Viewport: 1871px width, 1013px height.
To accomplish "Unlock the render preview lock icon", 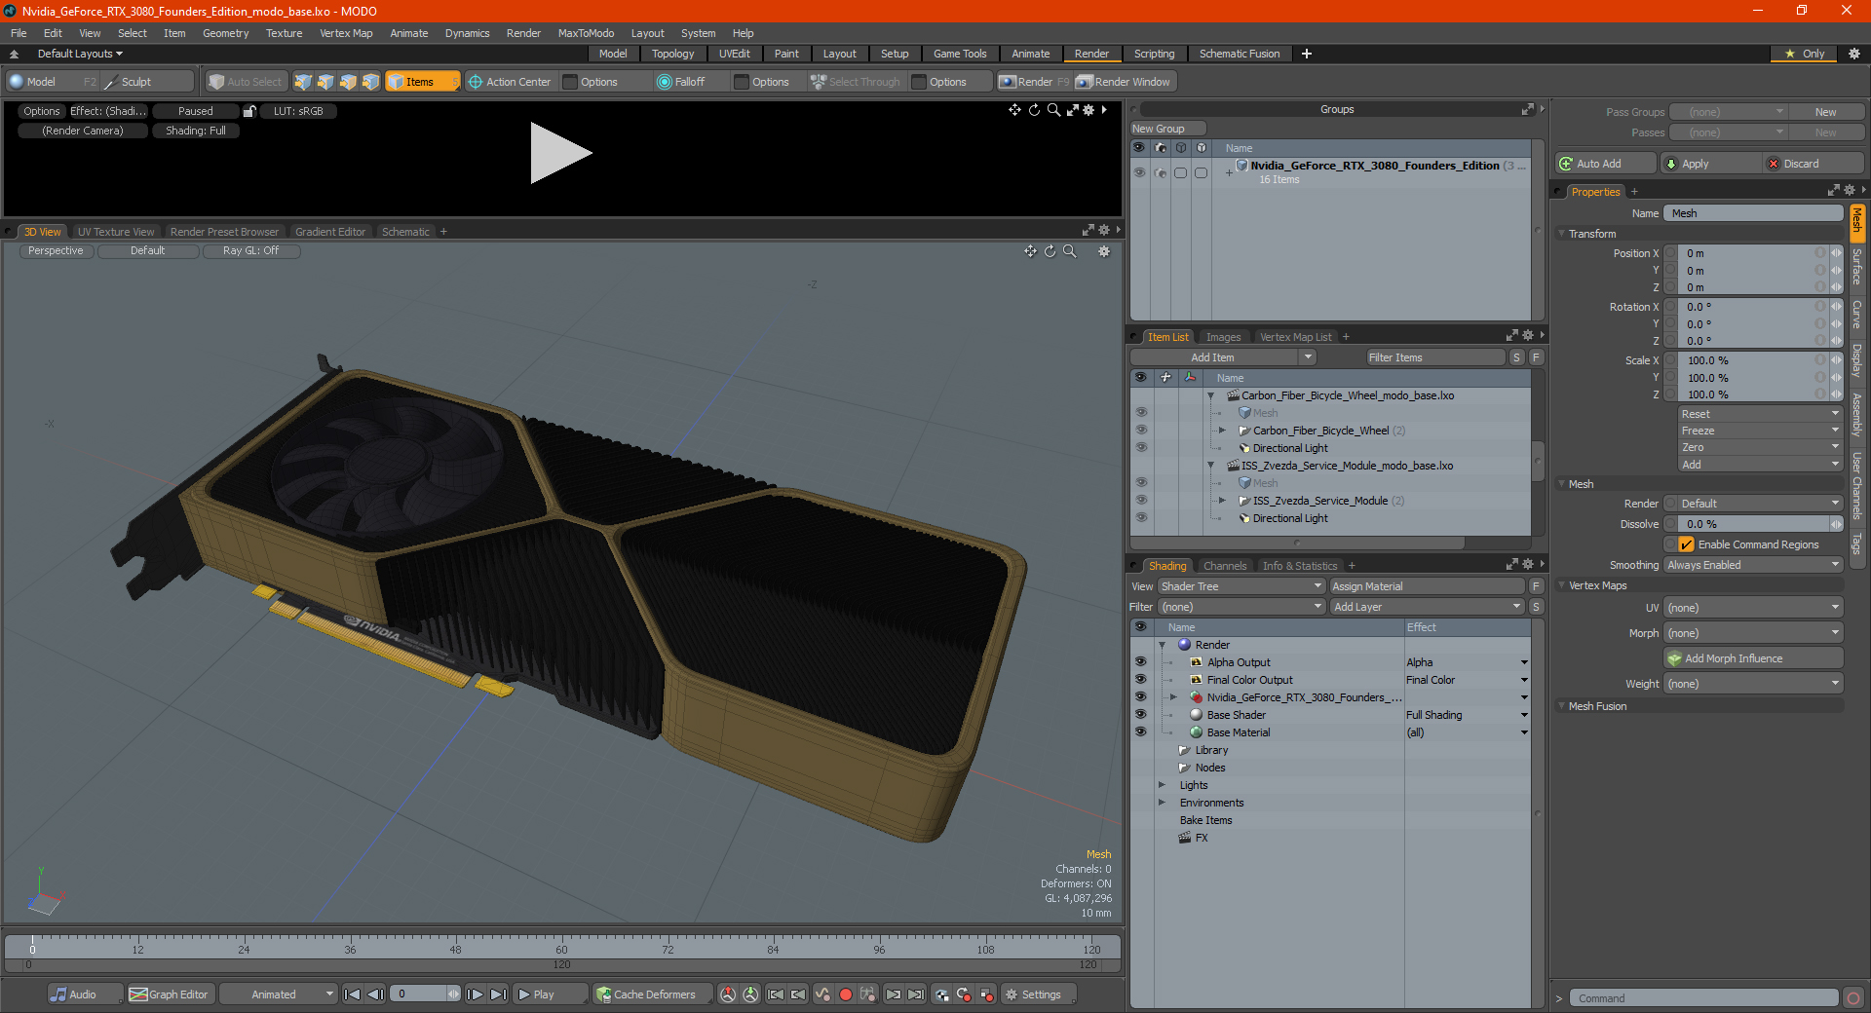I will (x=249, y=111).
